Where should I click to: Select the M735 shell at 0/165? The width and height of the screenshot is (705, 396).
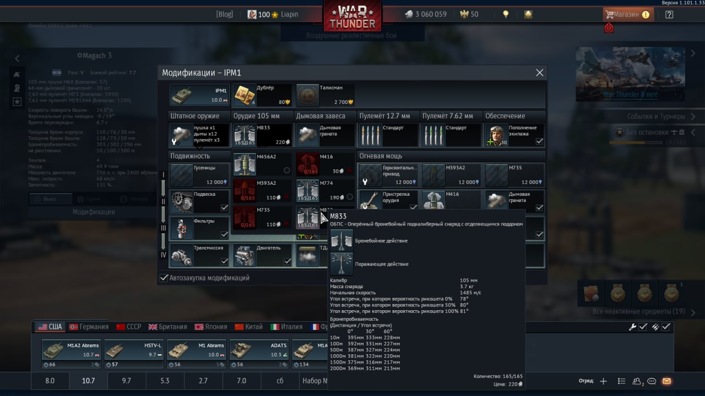point(262,217)
